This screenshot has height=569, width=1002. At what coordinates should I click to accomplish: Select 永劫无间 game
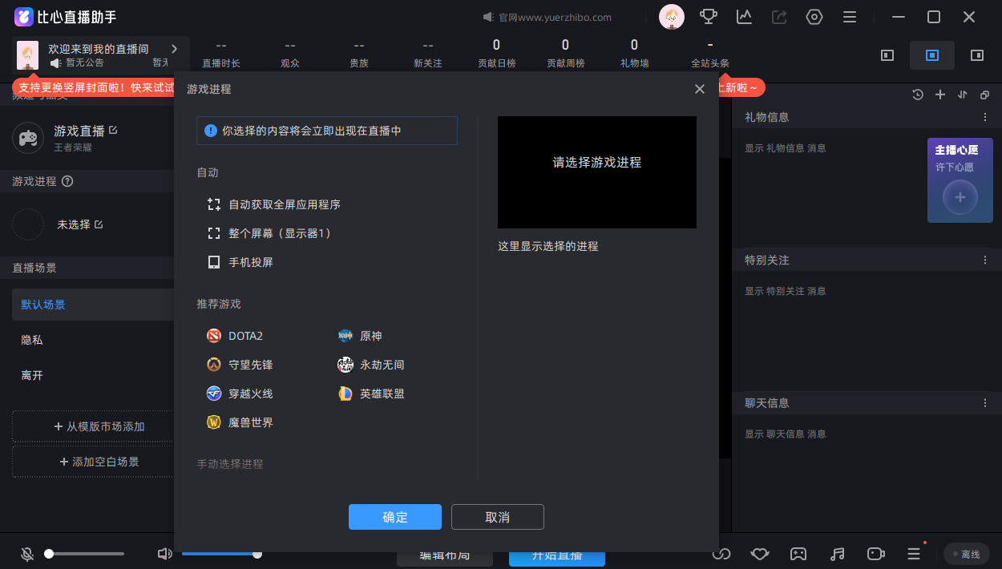[371, 365]
